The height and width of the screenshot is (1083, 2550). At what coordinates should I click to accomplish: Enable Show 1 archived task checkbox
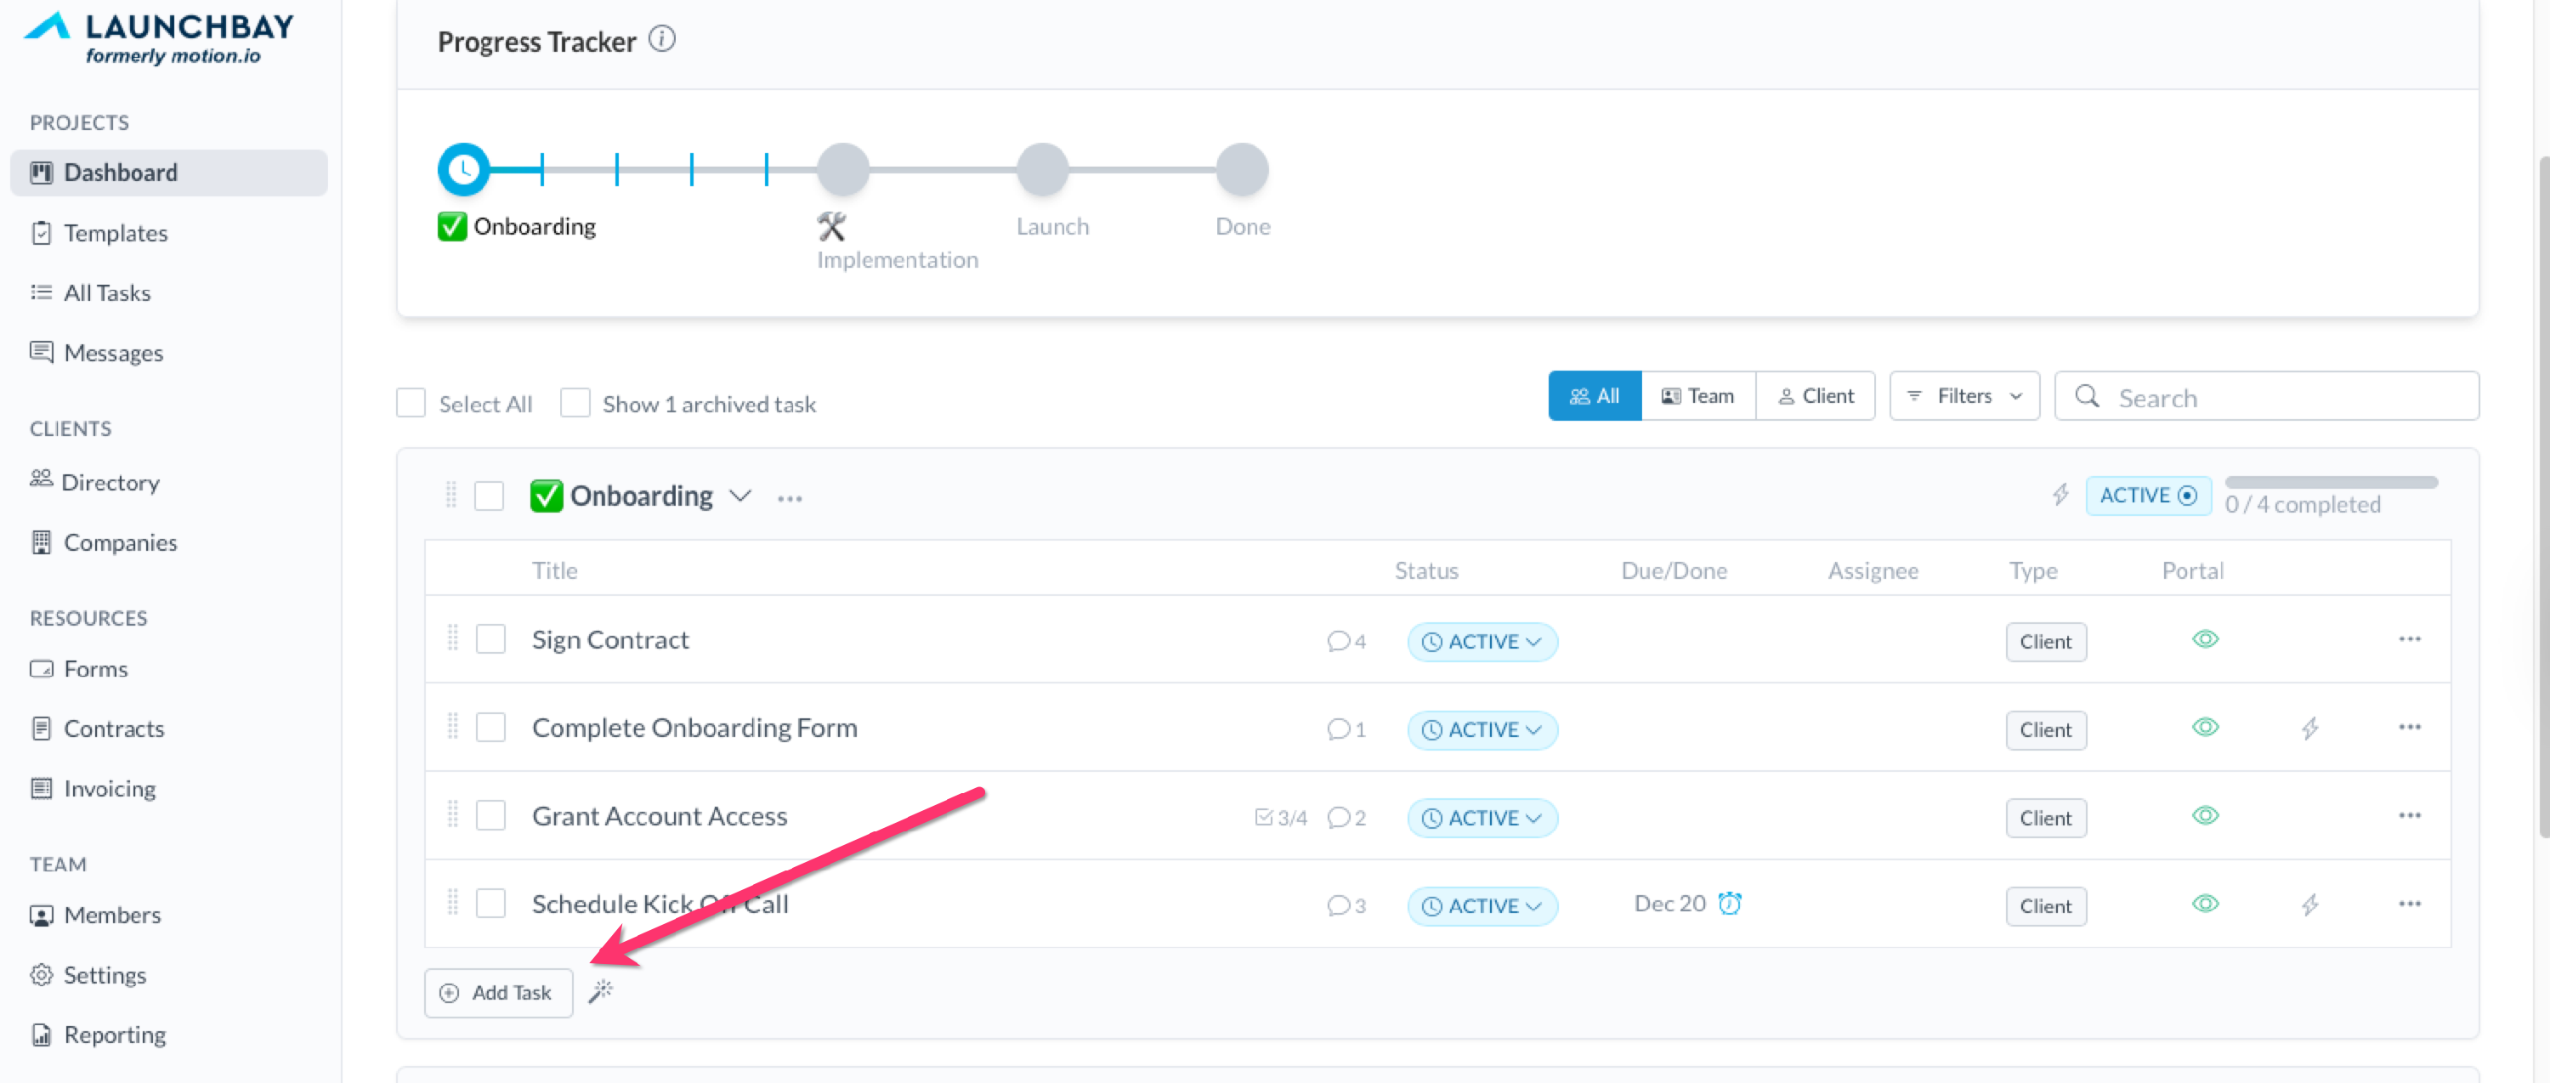pos(575,403)
